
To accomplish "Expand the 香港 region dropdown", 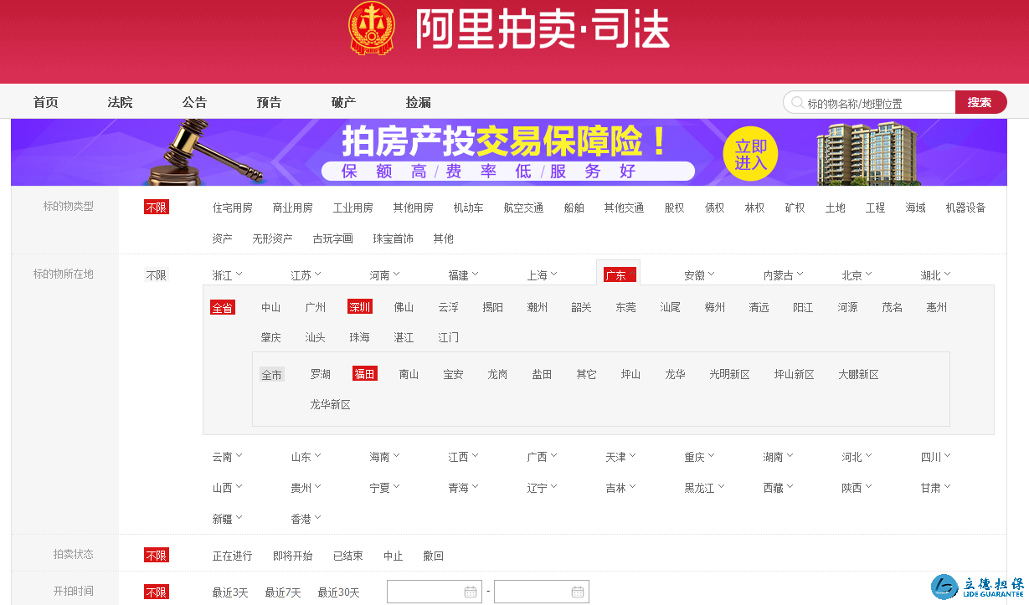I will pos(306,519).
